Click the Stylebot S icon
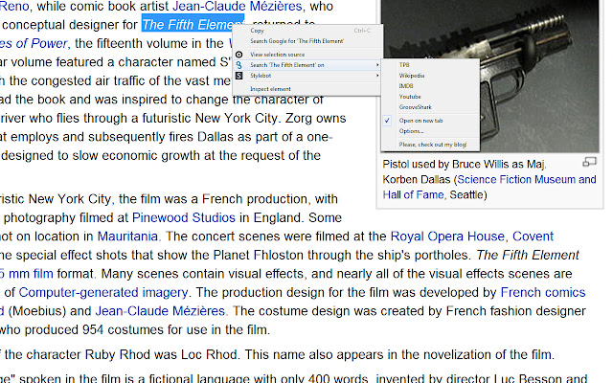 pos(240,74)
